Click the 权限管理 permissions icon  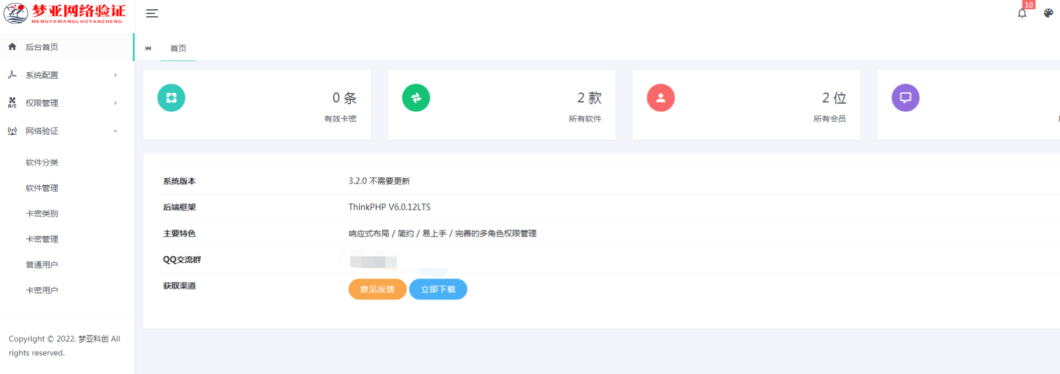(12, 103)
